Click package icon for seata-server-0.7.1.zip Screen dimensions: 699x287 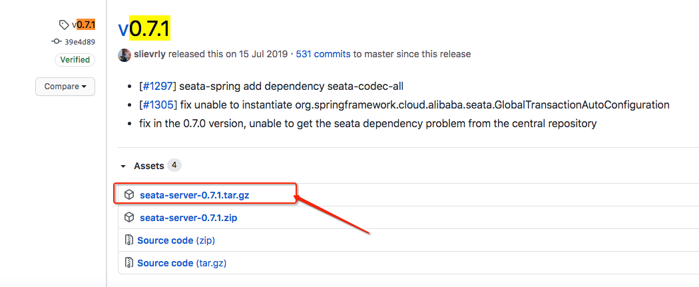129,217
